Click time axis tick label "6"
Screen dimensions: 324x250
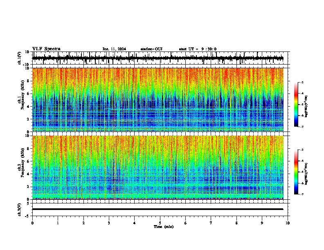186,223
